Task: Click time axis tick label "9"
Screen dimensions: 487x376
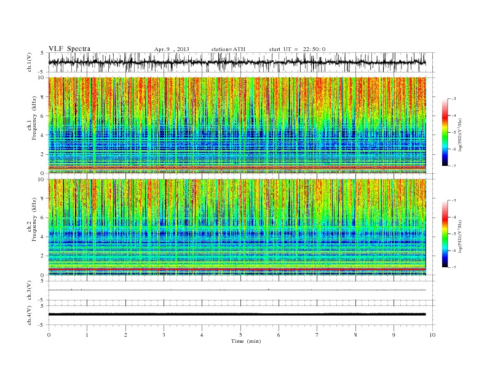Action: click(x=394, y=335)
